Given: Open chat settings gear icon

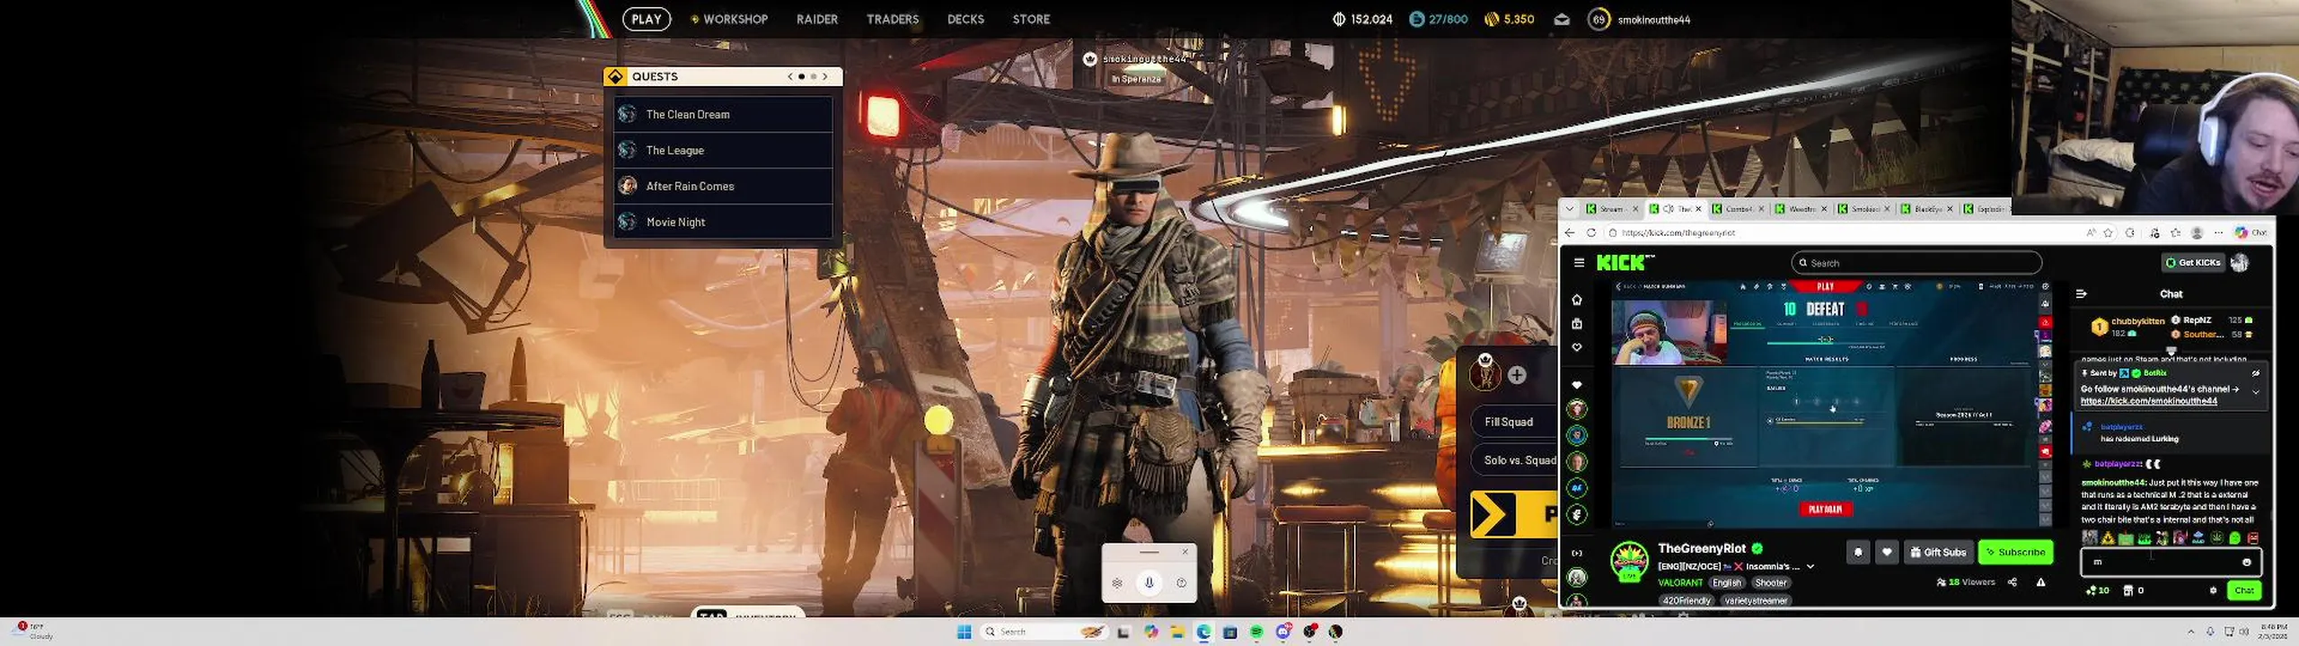Looking at the screenshot, I should (x=2213, y=590).
